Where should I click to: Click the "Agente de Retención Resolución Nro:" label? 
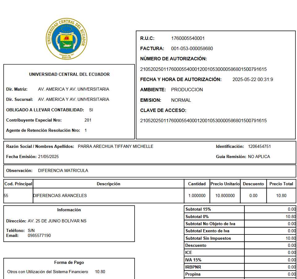click(x=43, y=130)
